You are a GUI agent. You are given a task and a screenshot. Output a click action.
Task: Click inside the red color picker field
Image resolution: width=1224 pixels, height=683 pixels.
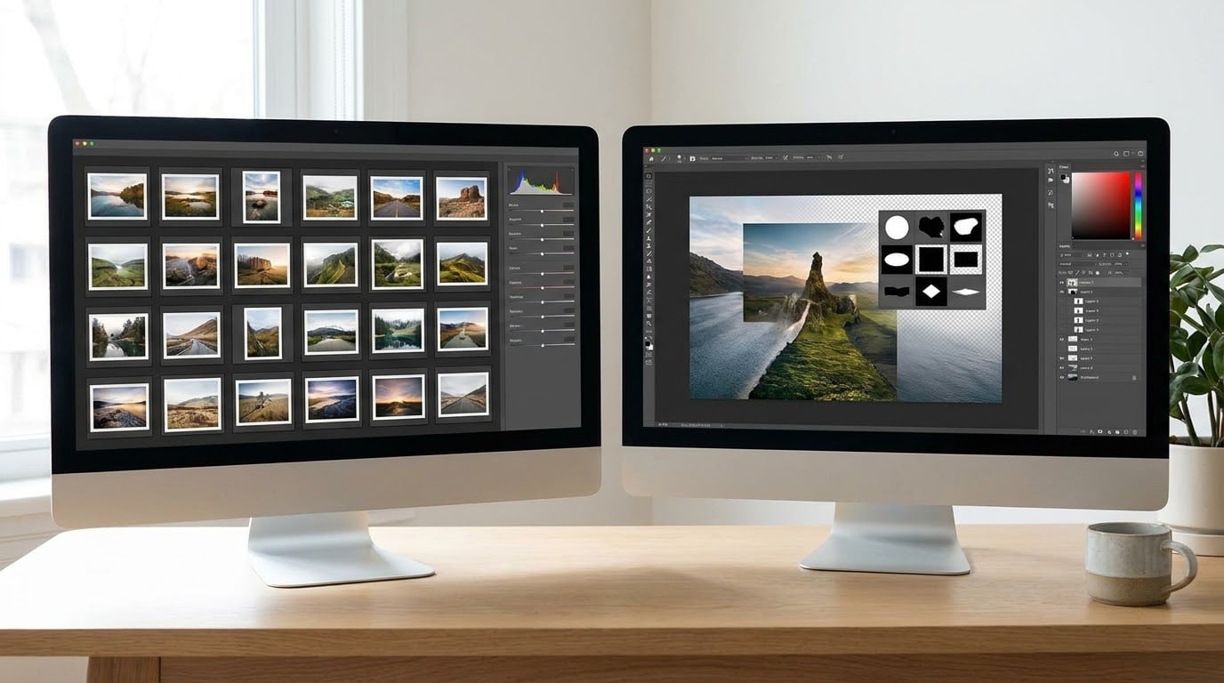click(x=1101, y=206)
